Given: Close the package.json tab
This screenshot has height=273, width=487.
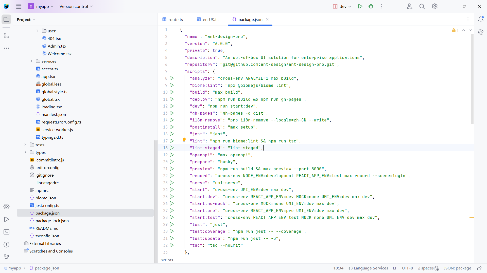Looking at the screenshot, I should (x=267, y=19).
